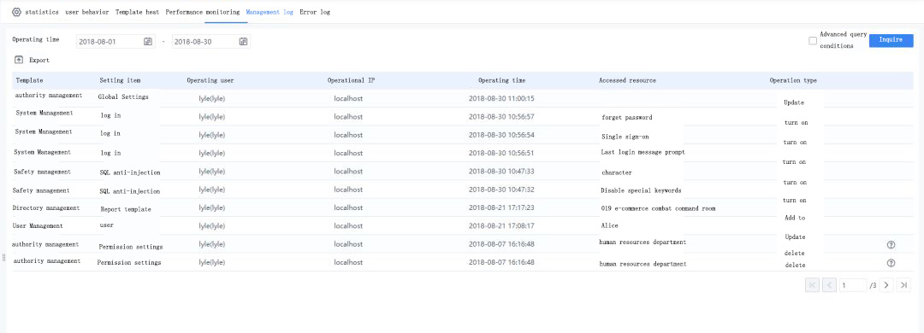This screenshot has height=333, width=924.
Task: Click the Add to operation type cell
Action: [795, 218]
